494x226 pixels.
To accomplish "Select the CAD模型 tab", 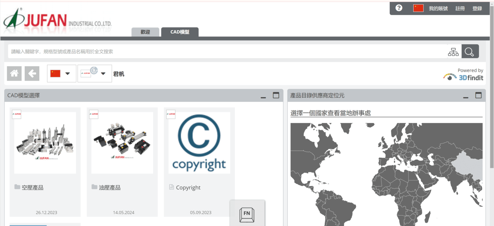I will [x=180, y=32].
